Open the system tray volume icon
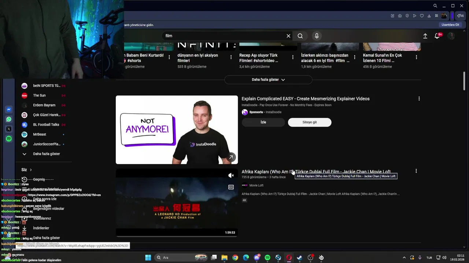 444,258
